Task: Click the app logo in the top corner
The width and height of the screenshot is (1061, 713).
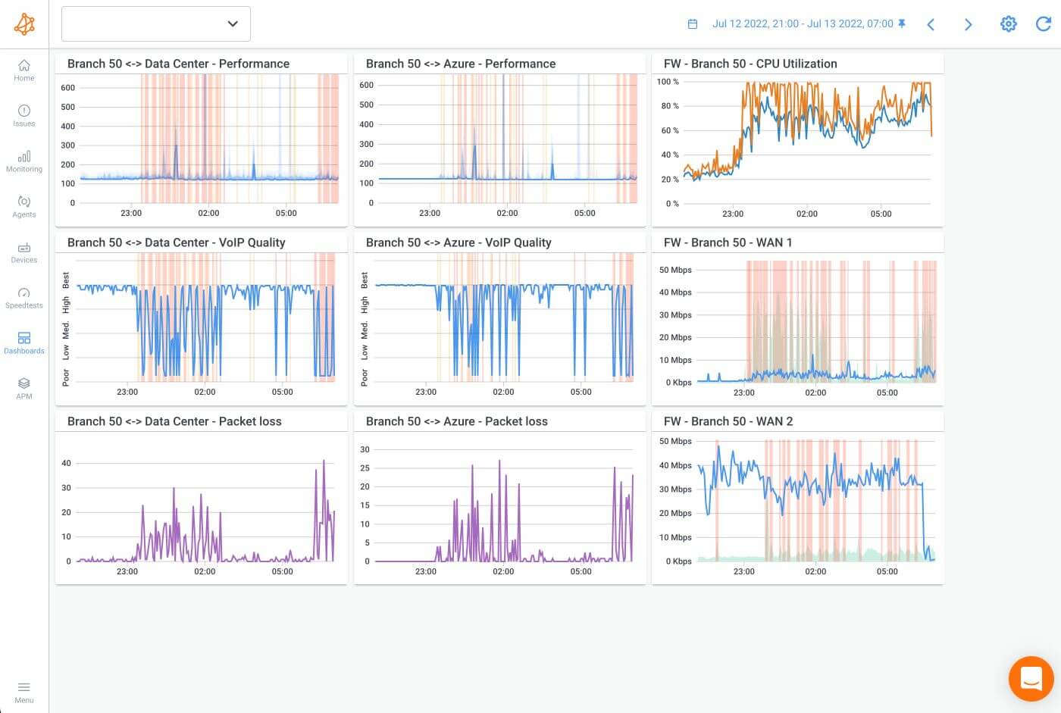Action: (24, 23)
